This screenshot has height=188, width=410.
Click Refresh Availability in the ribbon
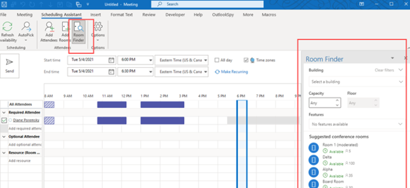7,32
